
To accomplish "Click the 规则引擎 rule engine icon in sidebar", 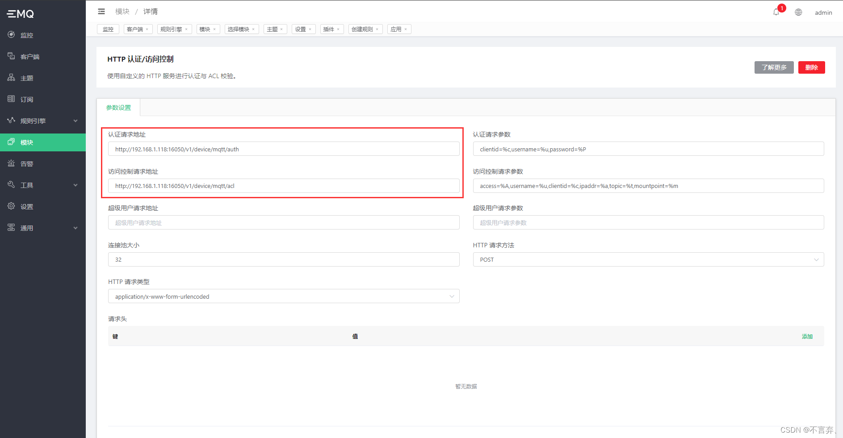I will [x=11, y=120].
